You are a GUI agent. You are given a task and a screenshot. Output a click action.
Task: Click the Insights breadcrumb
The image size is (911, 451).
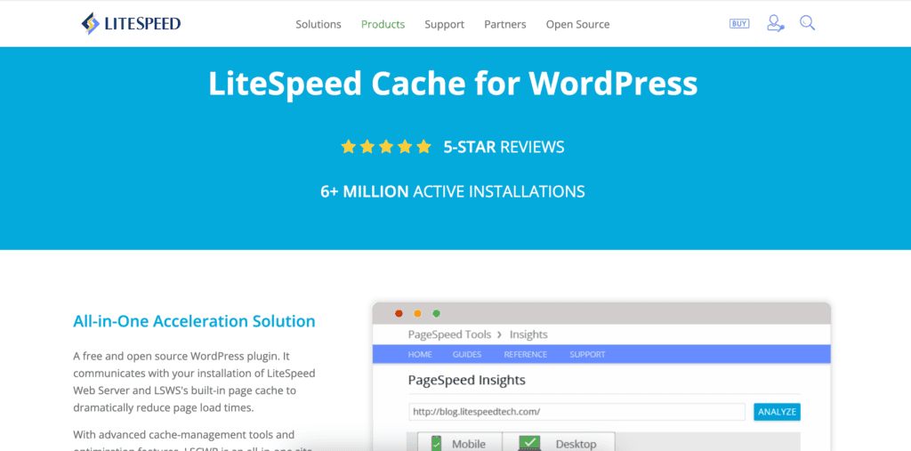coord(528,334)
